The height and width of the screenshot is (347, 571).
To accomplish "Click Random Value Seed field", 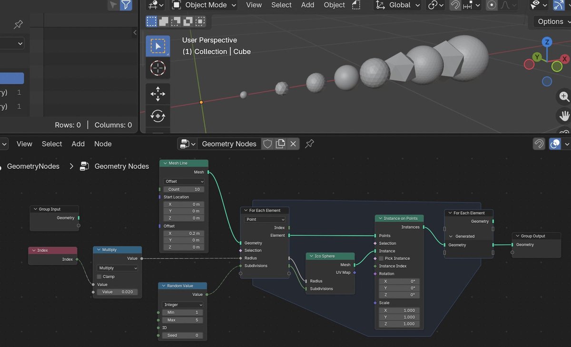I will coord(183,335).
